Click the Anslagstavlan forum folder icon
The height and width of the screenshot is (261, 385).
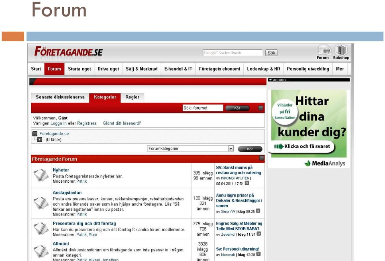[41, 203]
